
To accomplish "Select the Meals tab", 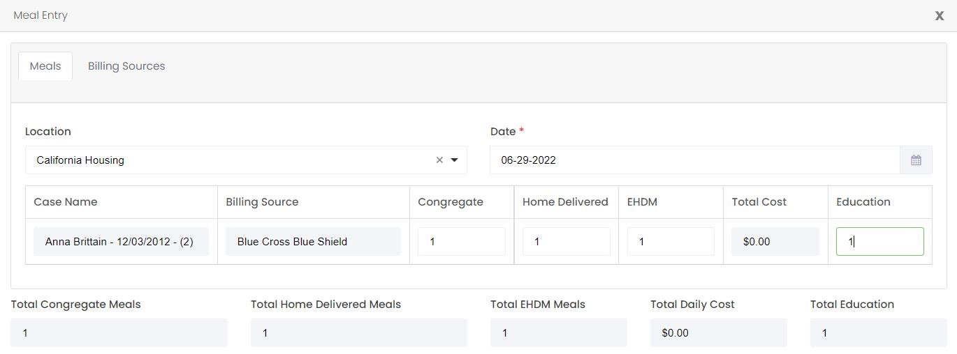I will [x=45, y=66].
